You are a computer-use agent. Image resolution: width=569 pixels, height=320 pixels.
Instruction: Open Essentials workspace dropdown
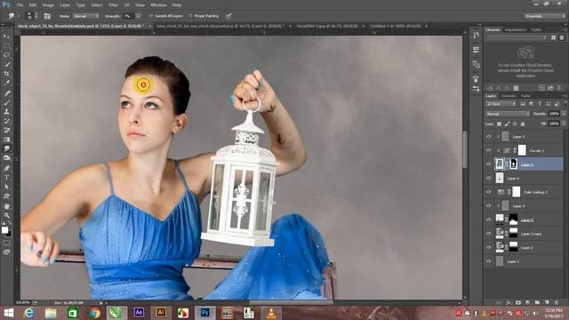click(544, 16)
